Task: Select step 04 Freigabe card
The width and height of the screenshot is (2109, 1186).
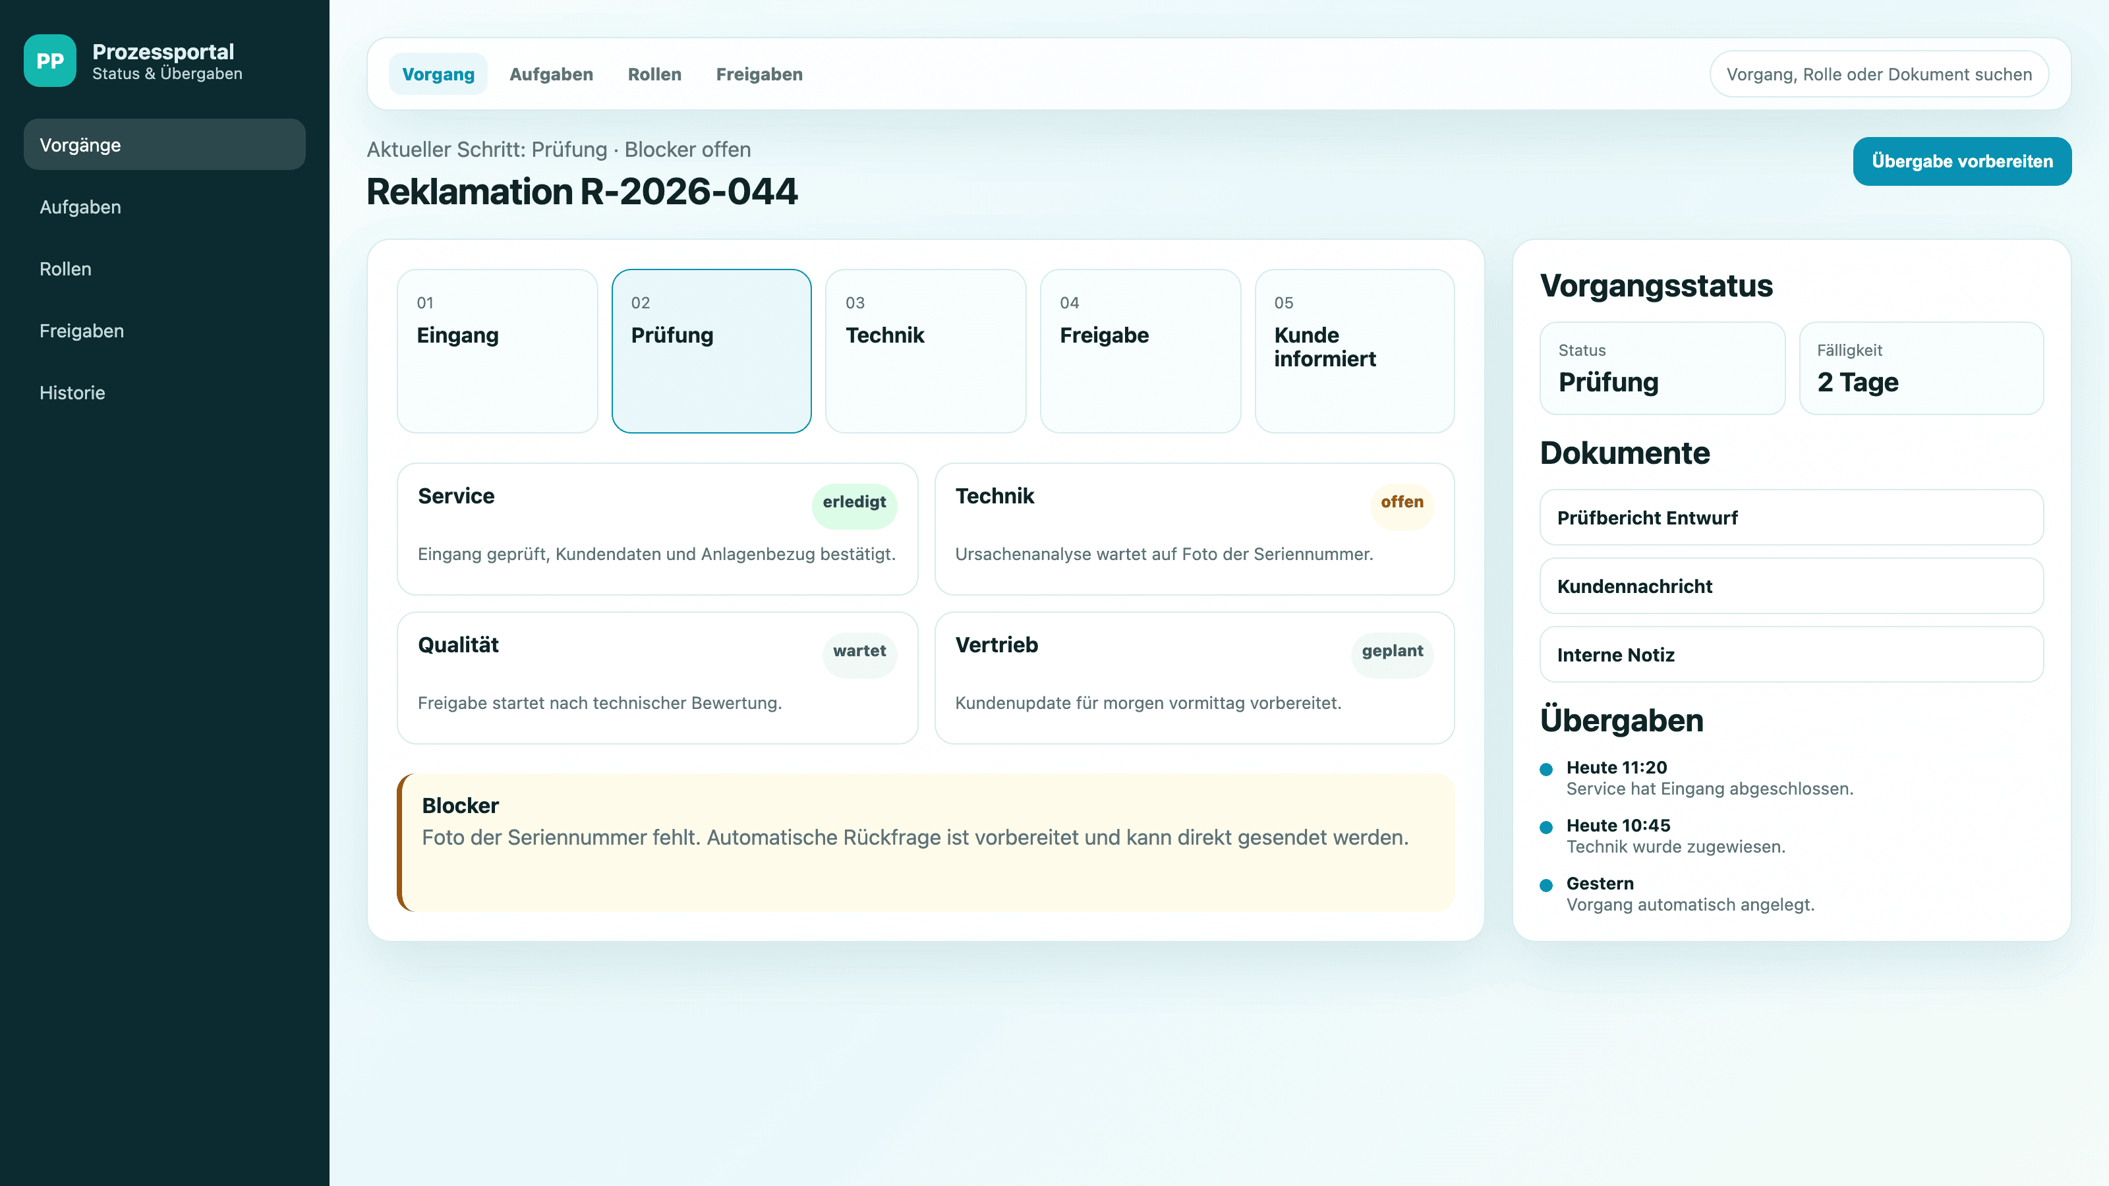Action: [1140, 351]
